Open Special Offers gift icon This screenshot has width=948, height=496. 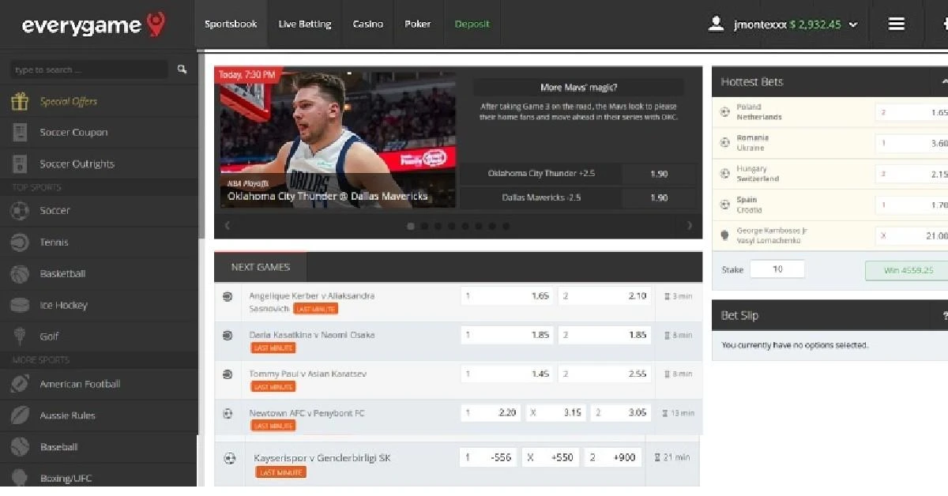point(20,101)
